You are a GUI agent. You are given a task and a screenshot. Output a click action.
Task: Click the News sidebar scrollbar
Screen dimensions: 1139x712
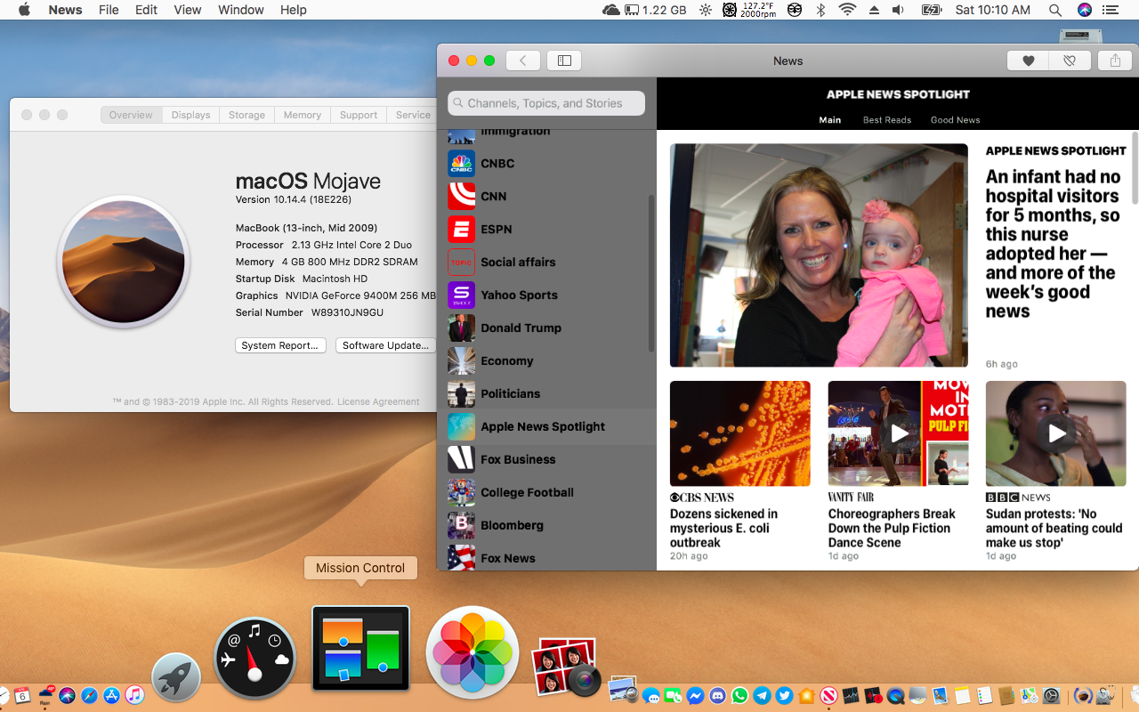[650, 273]
